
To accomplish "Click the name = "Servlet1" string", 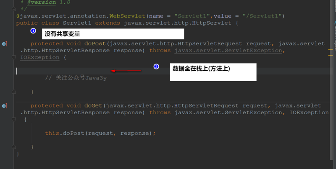I will pyautogui.click(x=192, y=16).
